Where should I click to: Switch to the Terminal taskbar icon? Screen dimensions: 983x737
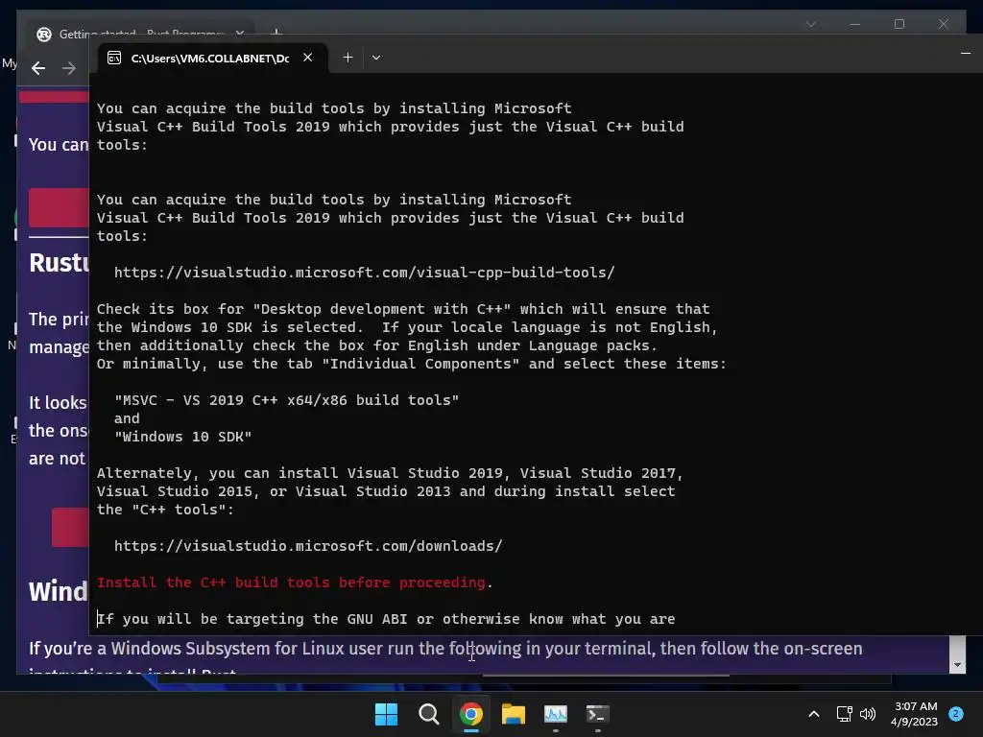pos(597,714)
